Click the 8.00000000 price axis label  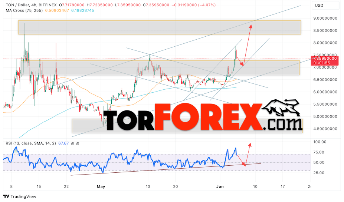tap(325, 43)
